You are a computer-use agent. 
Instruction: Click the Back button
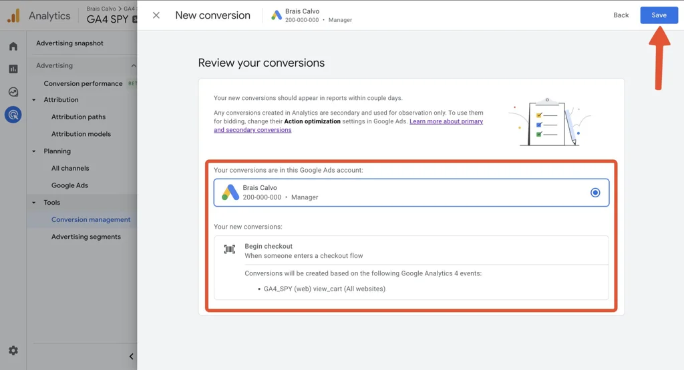(621, 15)
